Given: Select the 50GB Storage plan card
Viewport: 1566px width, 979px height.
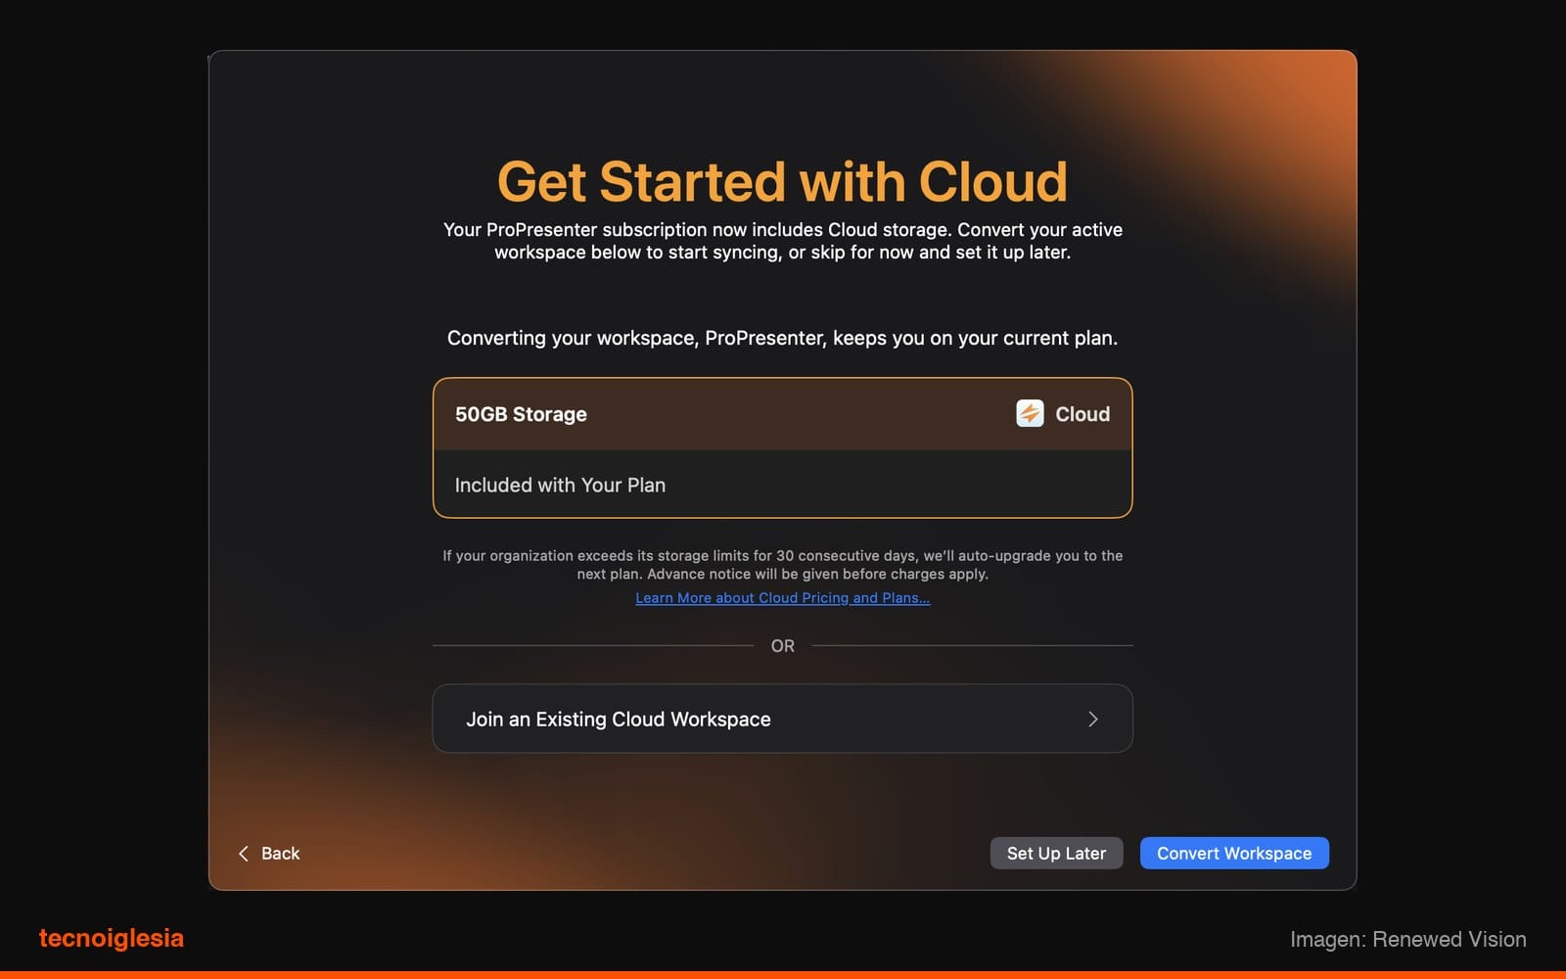Looking at the screenshot, I should tap(782, 447).
